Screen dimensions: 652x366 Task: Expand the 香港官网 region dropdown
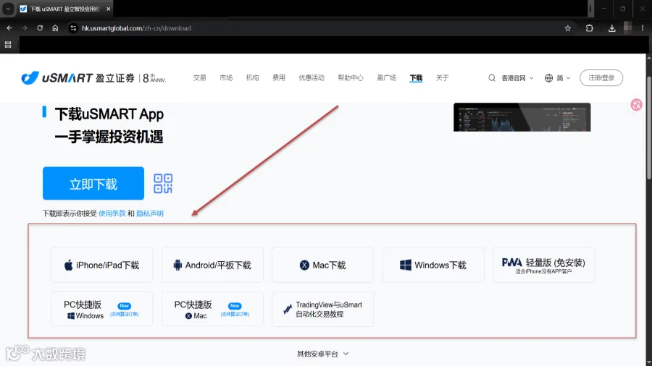pos(517,78)
